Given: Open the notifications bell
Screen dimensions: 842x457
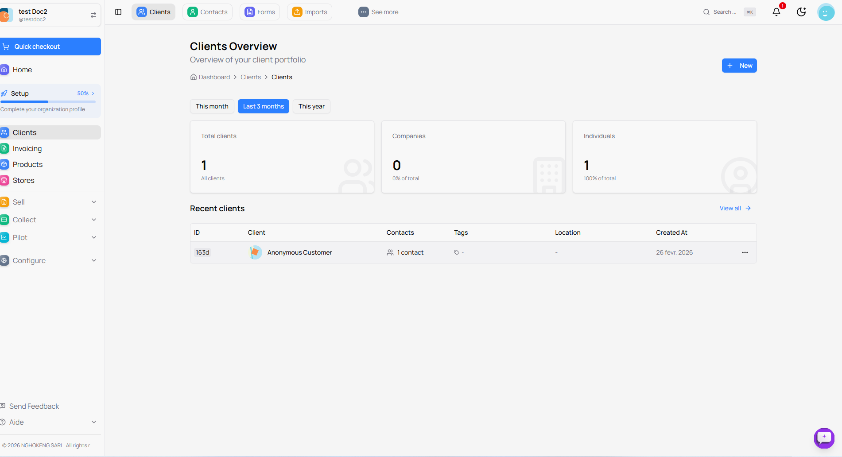Looking at the screenshot, I should (x=776, y=12).
